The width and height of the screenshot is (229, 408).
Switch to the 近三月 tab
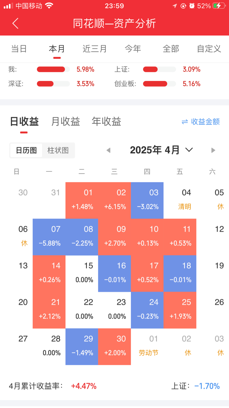pos(95,49)
